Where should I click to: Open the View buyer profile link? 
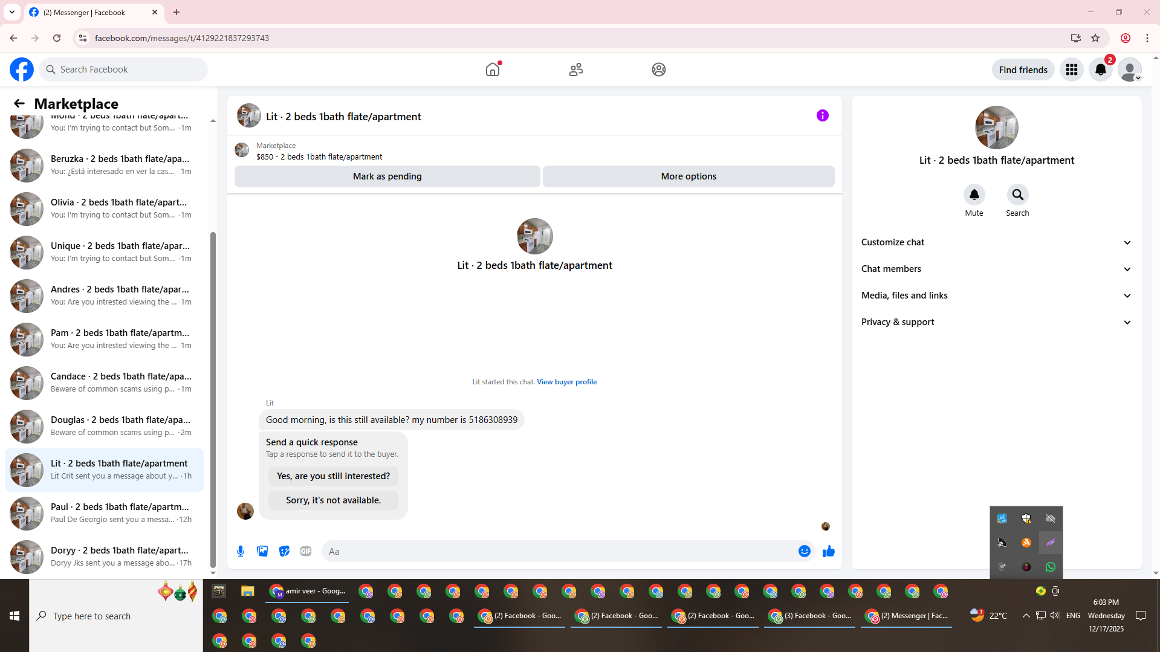point(566,382)
